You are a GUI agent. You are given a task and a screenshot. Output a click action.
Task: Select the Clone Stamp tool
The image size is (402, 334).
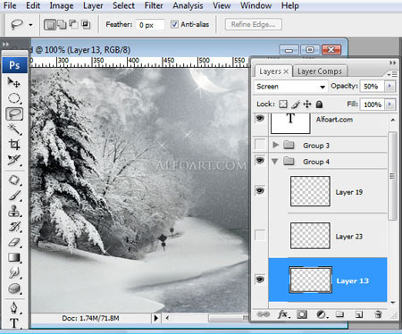coord(13,211)
